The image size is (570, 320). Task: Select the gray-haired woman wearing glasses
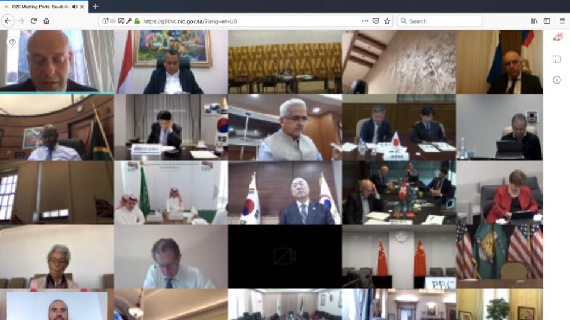(57, 257)
